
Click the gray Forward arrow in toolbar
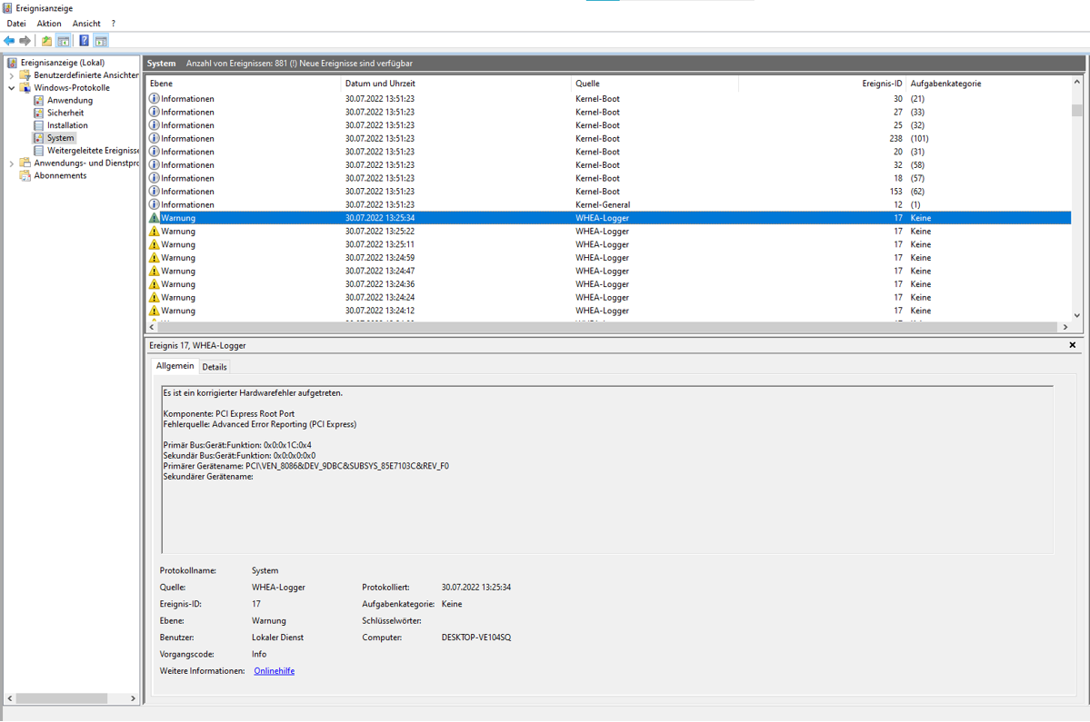pos(25,41)
